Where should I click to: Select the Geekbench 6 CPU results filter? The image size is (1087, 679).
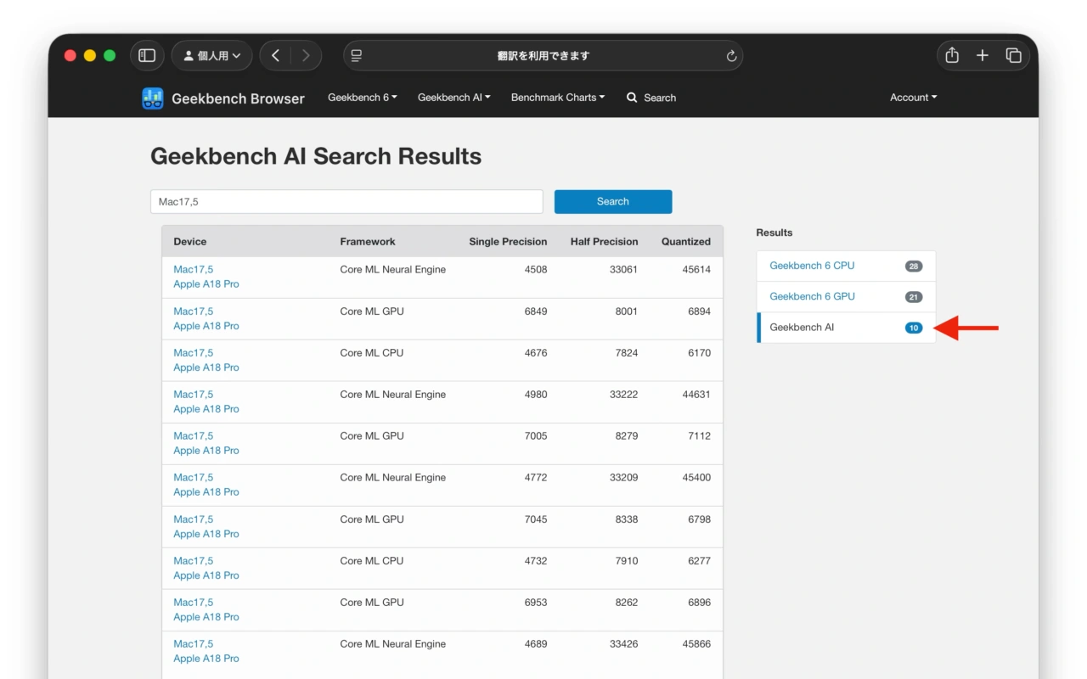pyautogui.click(x=812, y=266)
